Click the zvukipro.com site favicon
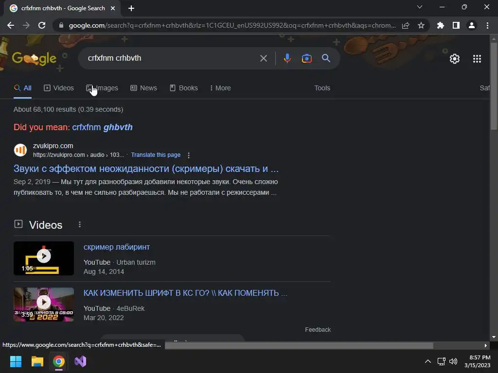The height and width of the screenshot is (373, 498). (20, 150)
